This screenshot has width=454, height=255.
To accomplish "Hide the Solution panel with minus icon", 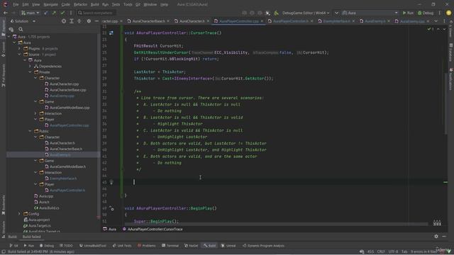I will coord(96,21).
